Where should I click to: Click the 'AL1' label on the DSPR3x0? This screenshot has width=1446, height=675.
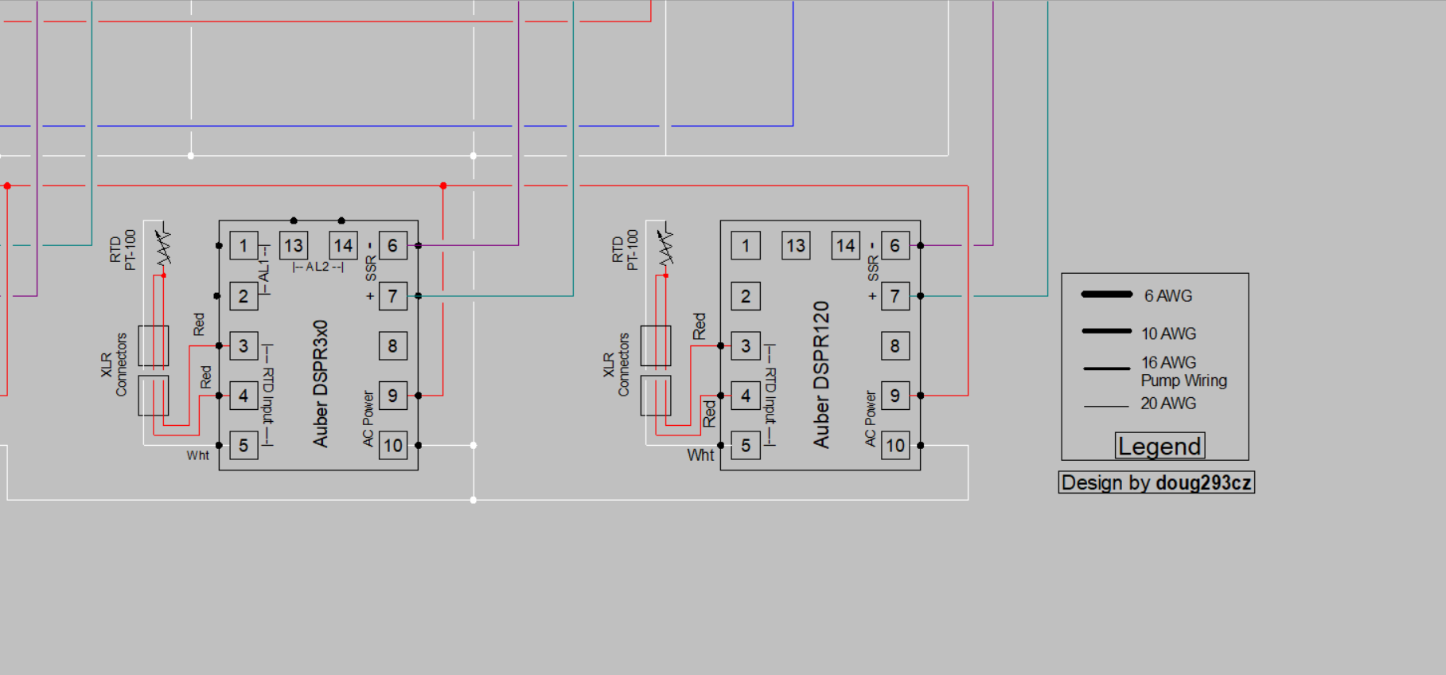[x=264, y=270]
